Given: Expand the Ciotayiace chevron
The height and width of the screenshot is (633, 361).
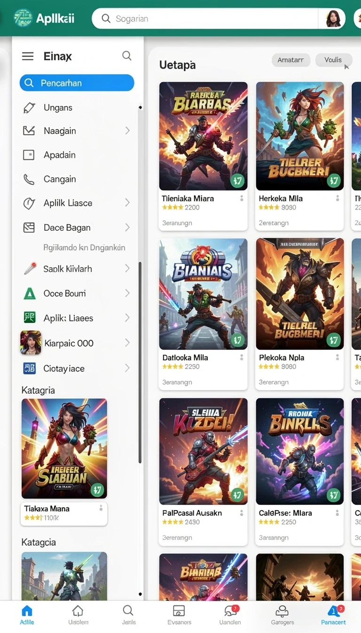Looking at the screenshot, I should coord(127,368).
